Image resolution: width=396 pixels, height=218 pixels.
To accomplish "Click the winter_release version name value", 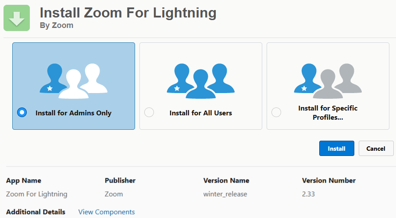I will (225, 194).
